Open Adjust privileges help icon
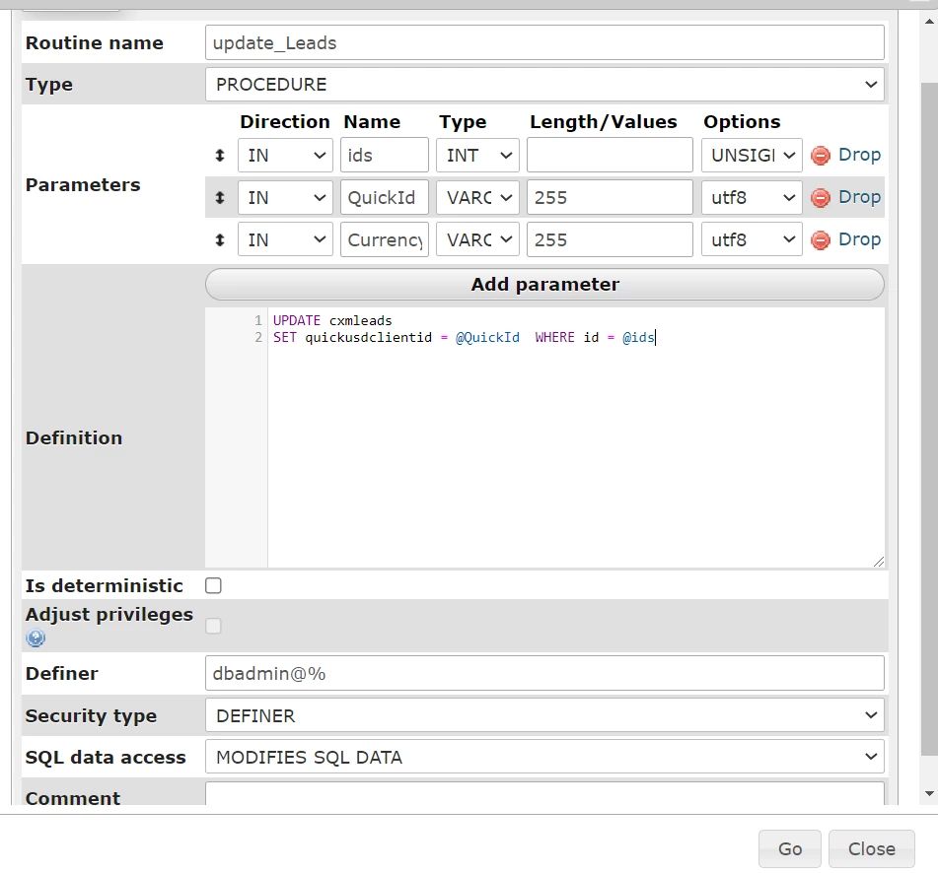 coord(36,638)
